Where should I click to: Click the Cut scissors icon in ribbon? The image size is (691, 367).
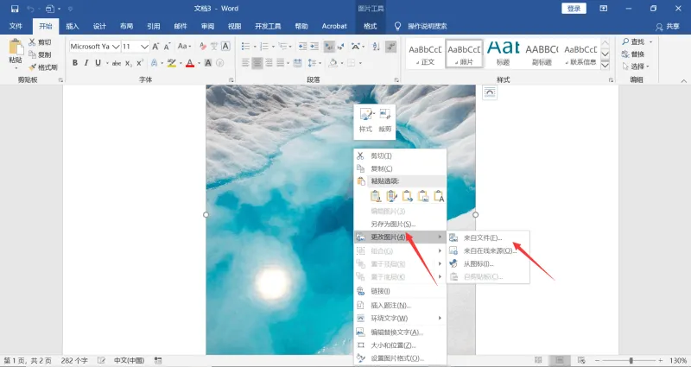click(32, 41)
